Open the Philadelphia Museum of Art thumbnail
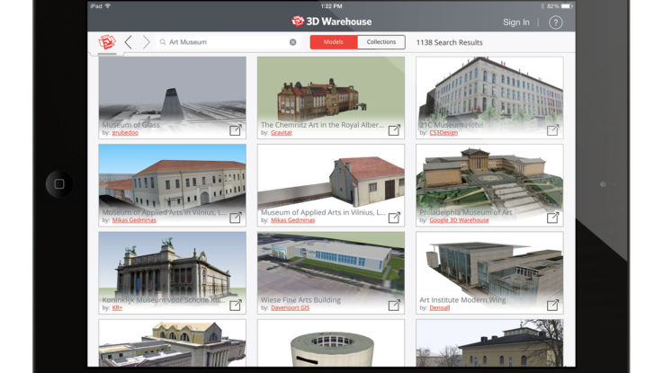 [x=489, y=185]
